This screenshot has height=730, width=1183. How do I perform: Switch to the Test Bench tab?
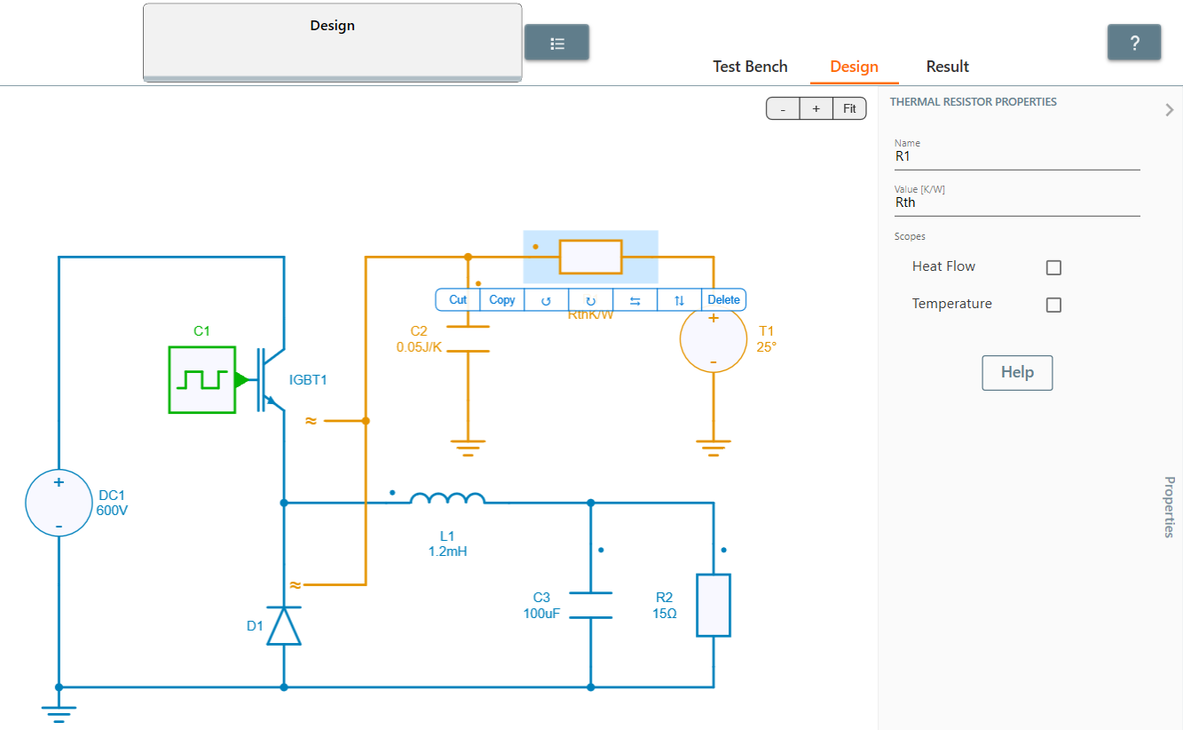coord(750,67)
